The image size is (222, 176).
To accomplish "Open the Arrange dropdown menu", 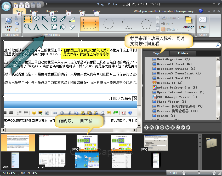I will [189, 27].
